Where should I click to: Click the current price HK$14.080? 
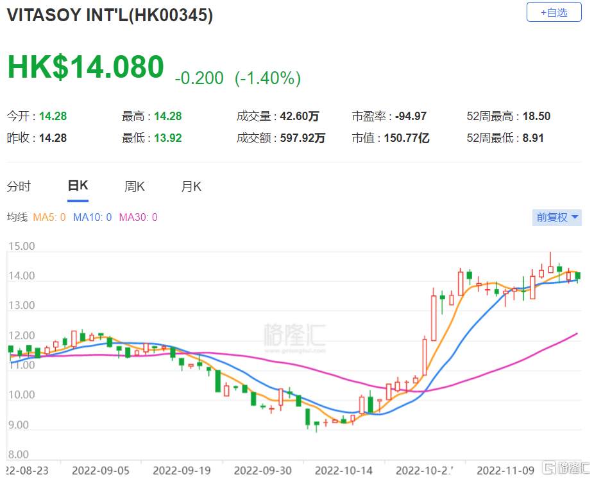coord(85,67)
